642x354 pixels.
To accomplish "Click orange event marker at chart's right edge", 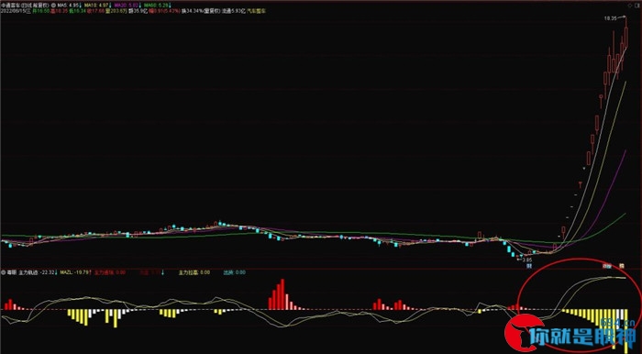I will [622, 266].
